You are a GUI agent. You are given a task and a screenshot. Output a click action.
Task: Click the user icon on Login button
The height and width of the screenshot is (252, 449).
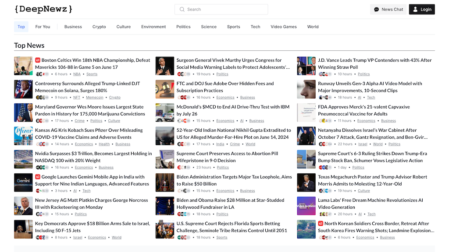[x=415, y=9]
